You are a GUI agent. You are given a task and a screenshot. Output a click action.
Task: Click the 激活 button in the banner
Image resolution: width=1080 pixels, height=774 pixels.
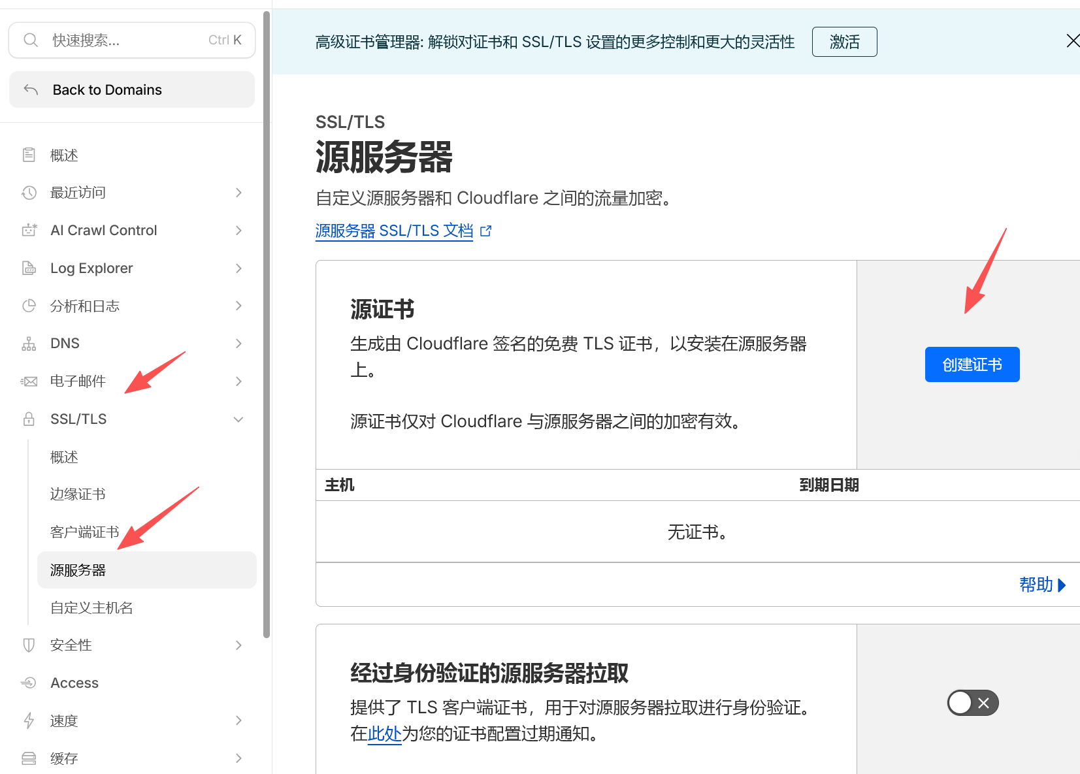pos(844,42)
